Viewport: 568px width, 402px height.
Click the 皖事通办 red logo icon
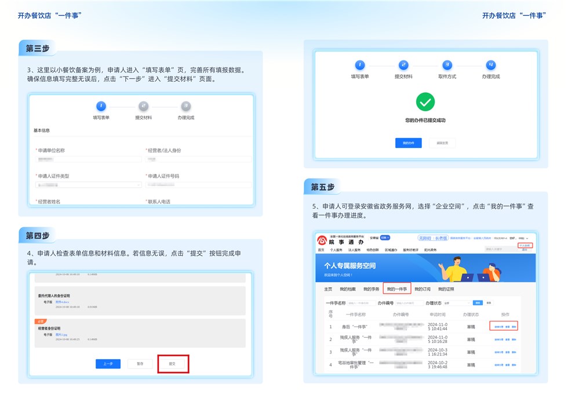point(322,240)
